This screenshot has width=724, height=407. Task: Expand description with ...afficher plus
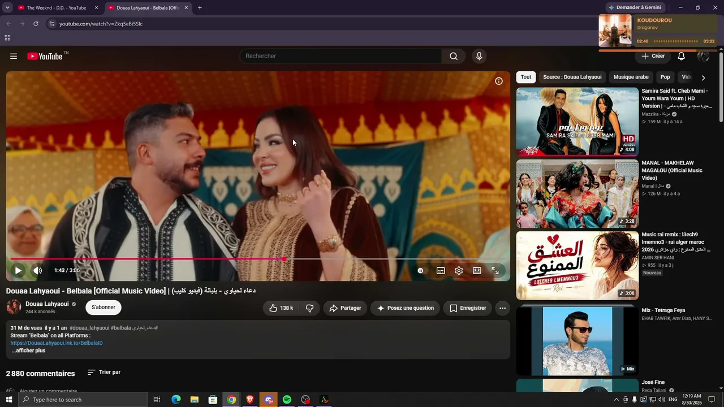(28, 350)
